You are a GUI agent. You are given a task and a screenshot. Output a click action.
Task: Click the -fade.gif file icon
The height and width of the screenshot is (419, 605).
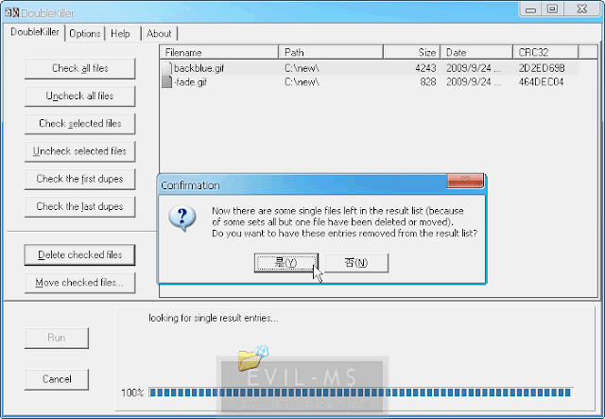166,82
